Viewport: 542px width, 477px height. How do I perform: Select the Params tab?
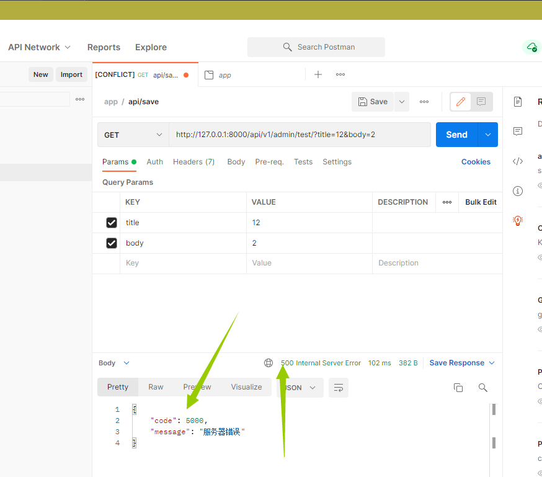click(x=119, y=162)
